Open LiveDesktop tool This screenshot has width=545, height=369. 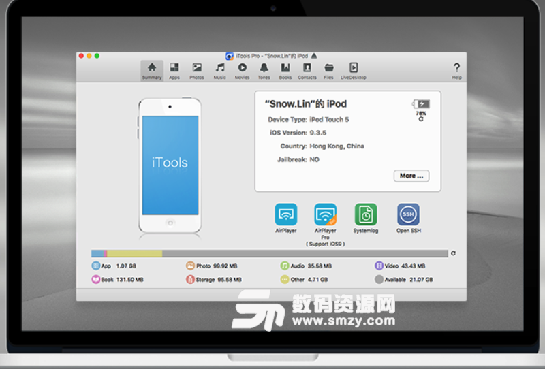pos(354,71)
